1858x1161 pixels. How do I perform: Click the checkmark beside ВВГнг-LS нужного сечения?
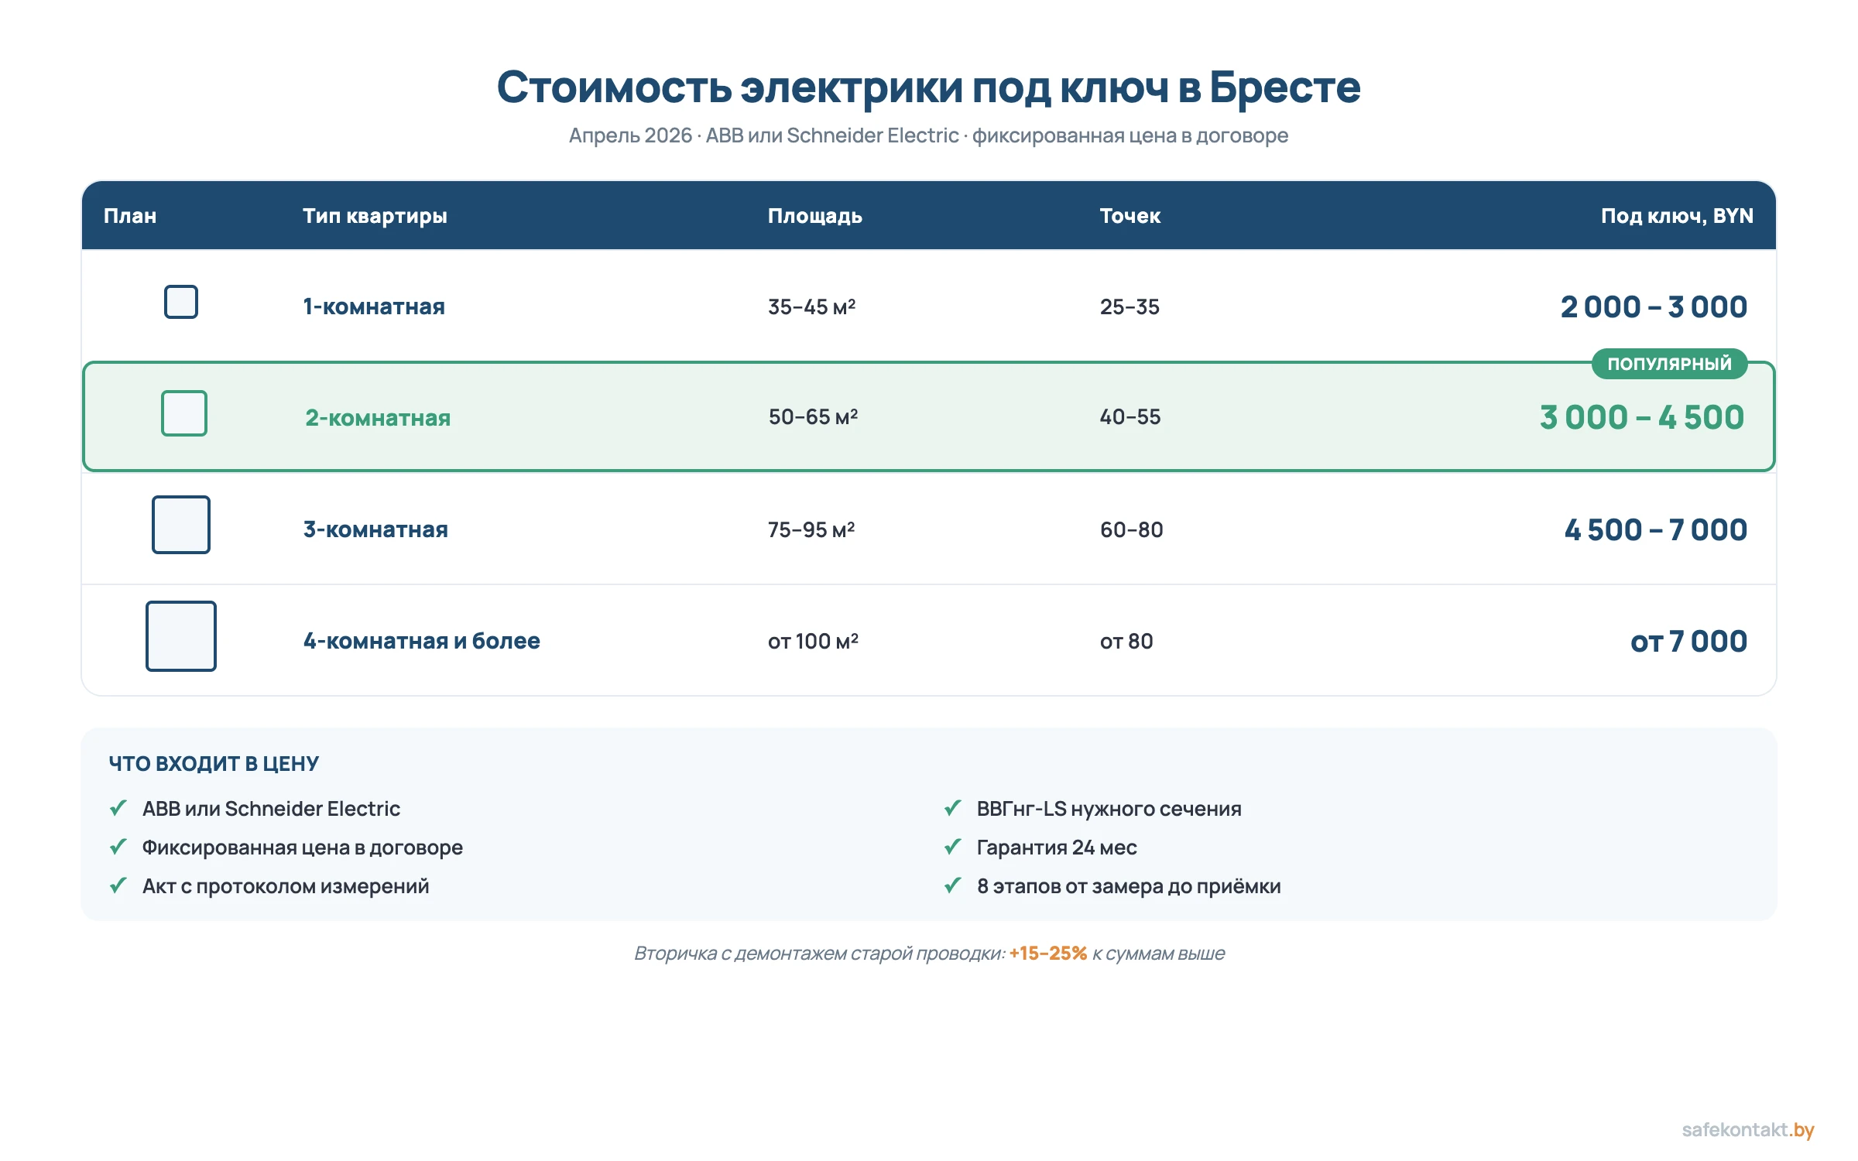click(953, 809)
